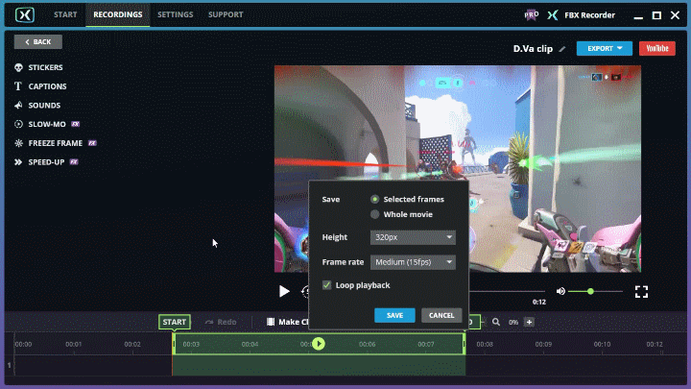Click the Make Clip button
Viewport: 691px width, 389px height.
point(287,322)
